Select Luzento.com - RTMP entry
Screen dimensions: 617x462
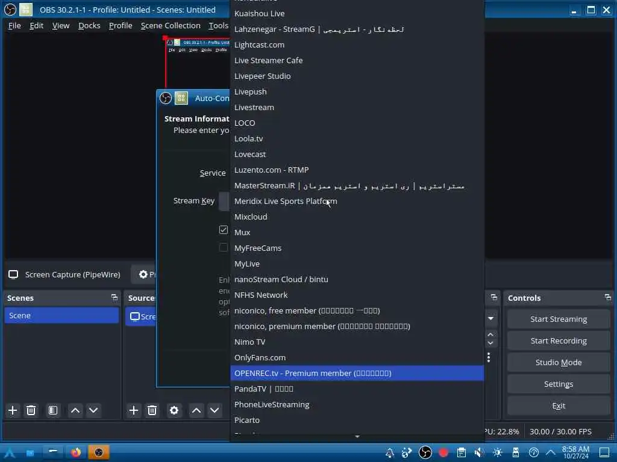(357, 170)
